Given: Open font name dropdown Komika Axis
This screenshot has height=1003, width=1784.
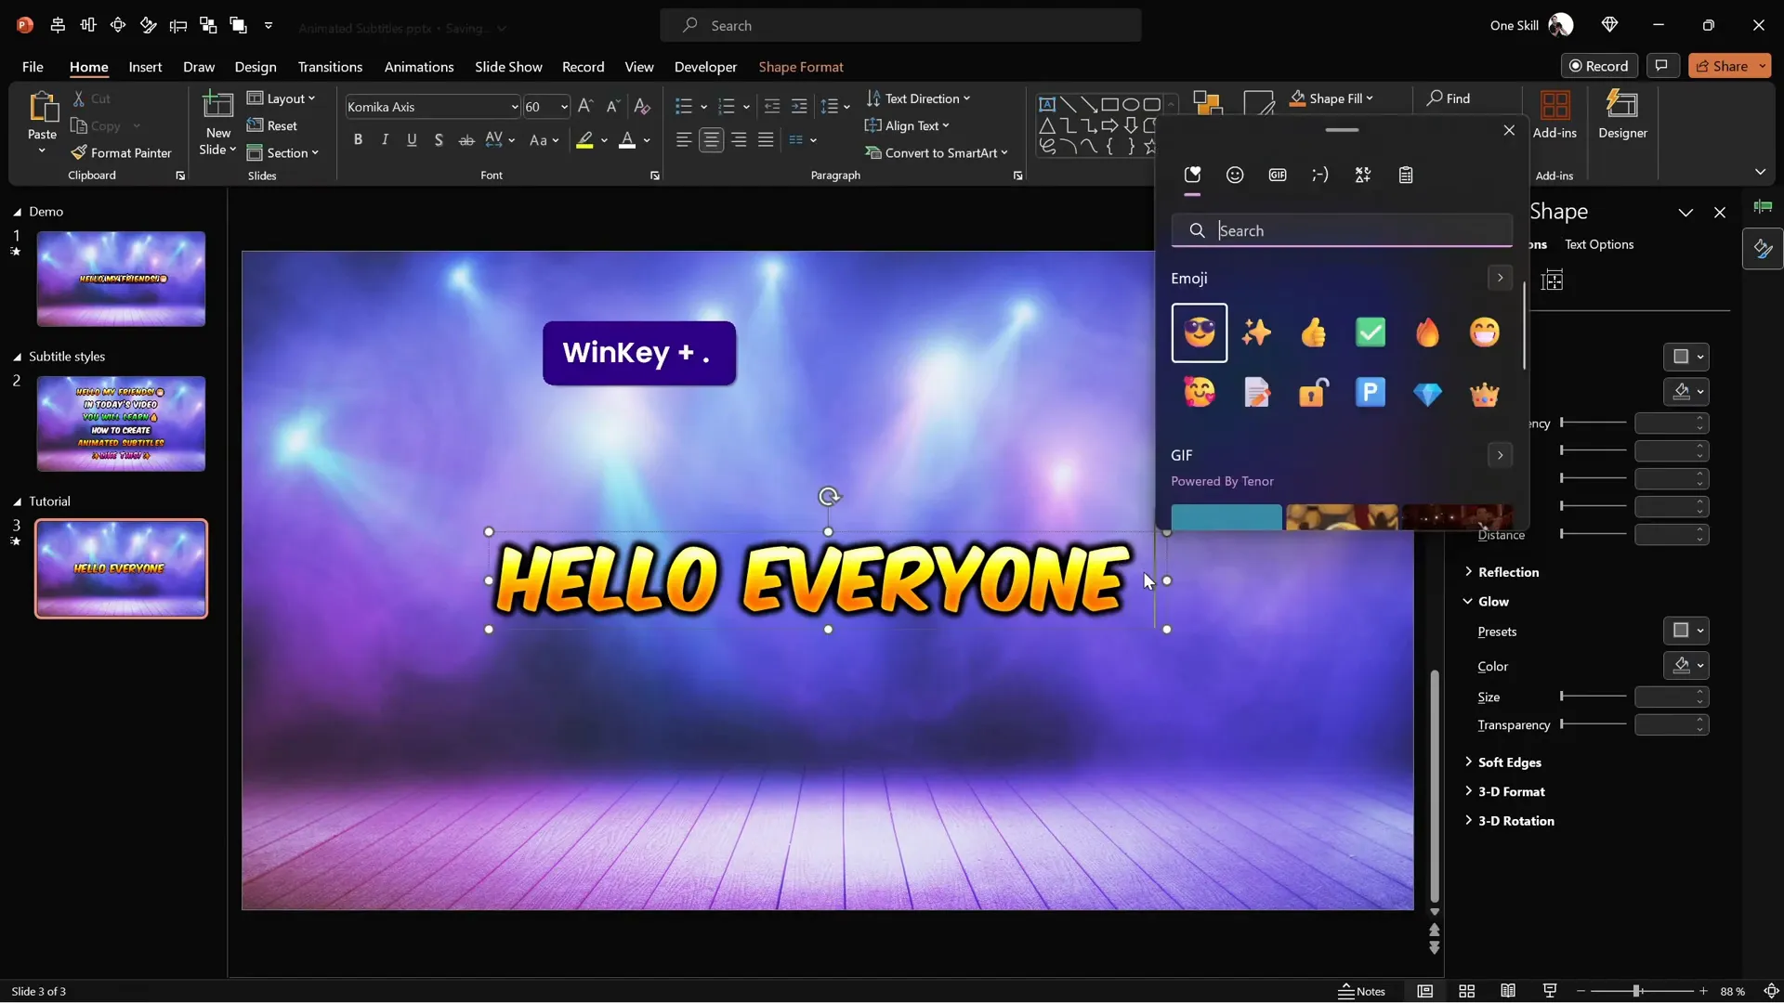Looking at the screenshot, I should (x=514, y=107).
